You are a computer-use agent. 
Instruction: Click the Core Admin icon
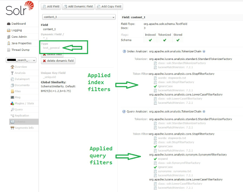coord(9,37)
